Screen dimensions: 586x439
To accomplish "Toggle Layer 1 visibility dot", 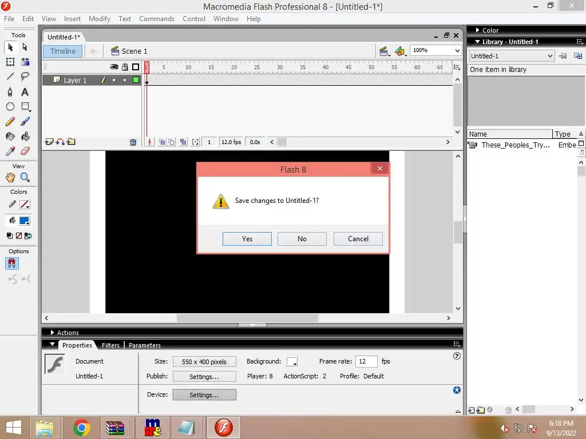I will [x=114, y=80].
